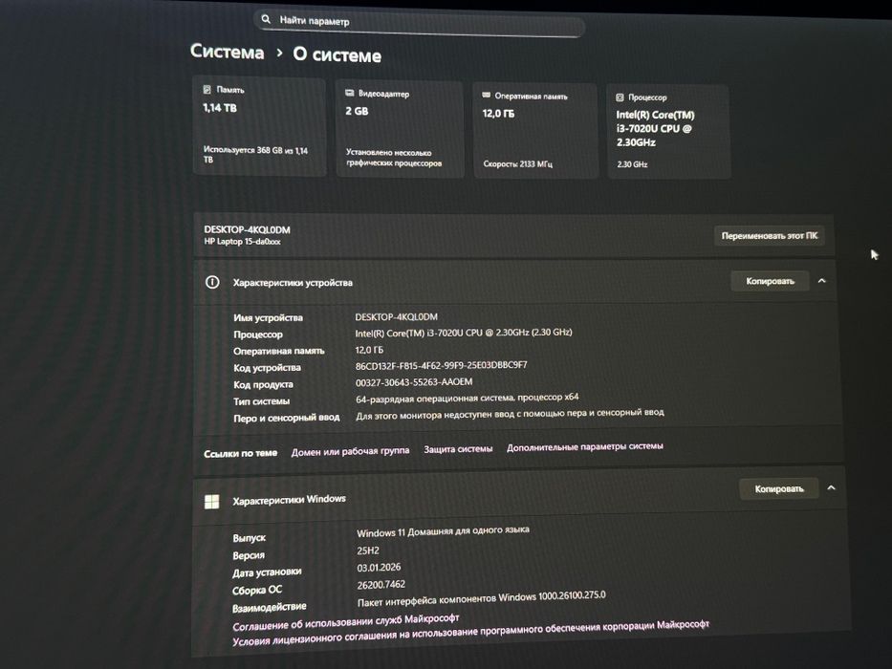This screenshot has width=892, height=669.
Task: Click the 'Оперативная память' card icon
Action: (486, 95)
